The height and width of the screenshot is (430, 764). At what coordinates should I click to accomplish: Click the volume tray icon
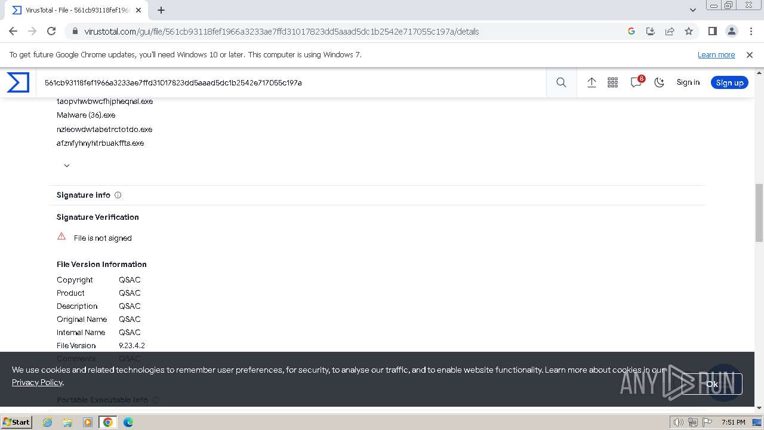tap(679, 422)
